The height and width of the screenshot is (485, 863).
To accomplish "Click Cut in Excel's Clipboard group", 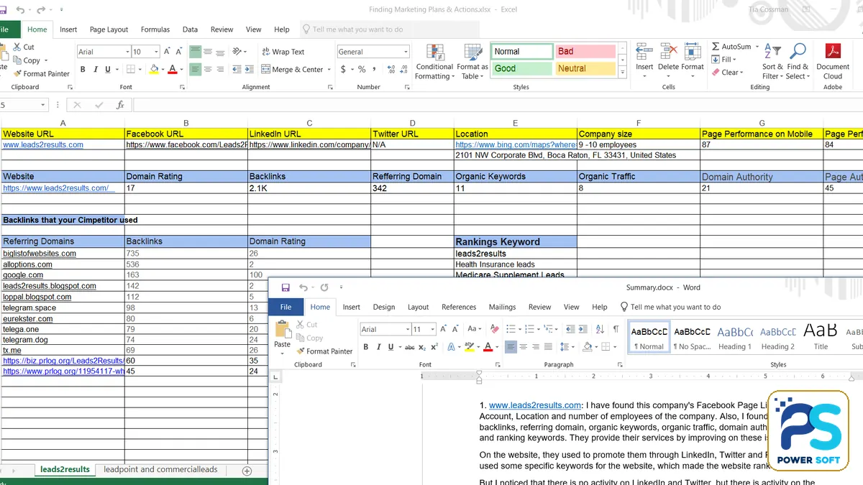I will coord(24,47).
